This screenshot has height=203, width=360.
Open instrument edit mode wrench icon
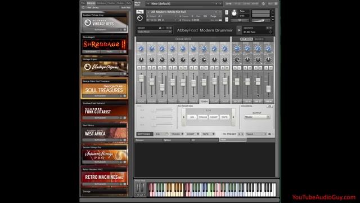click(139, 11)
